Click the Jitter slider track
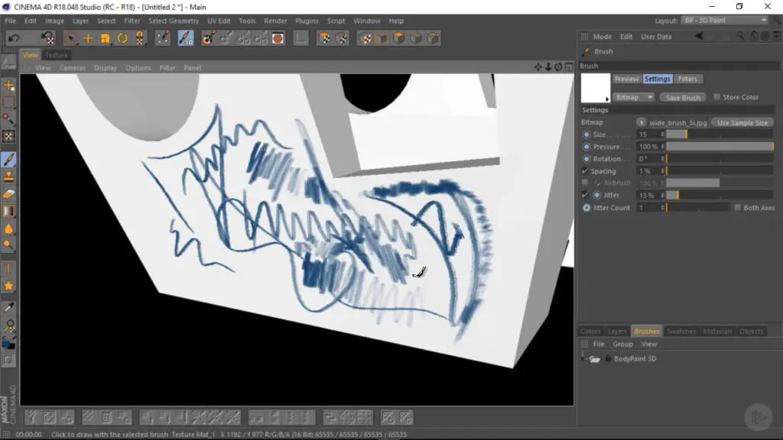This screenshot has width=783, height=440. coord(720,195)
